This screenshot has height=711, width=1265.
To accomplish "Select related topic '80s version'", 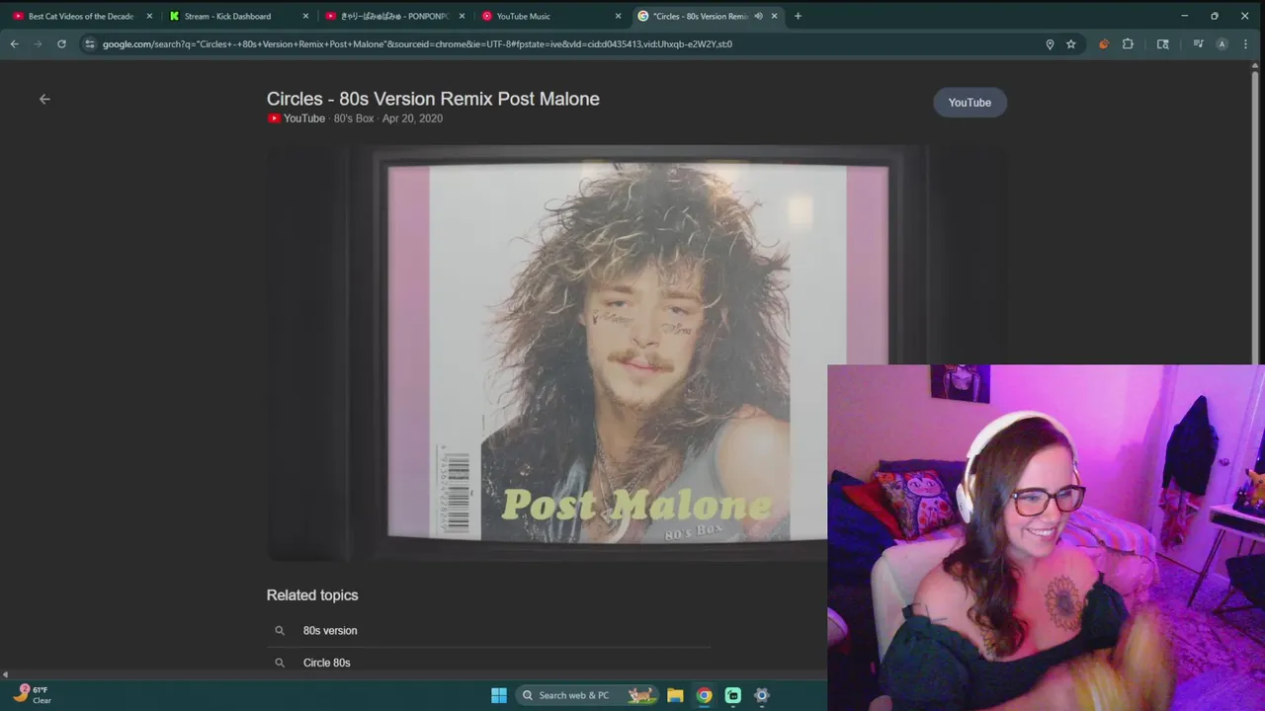I will tap(330, 630).
